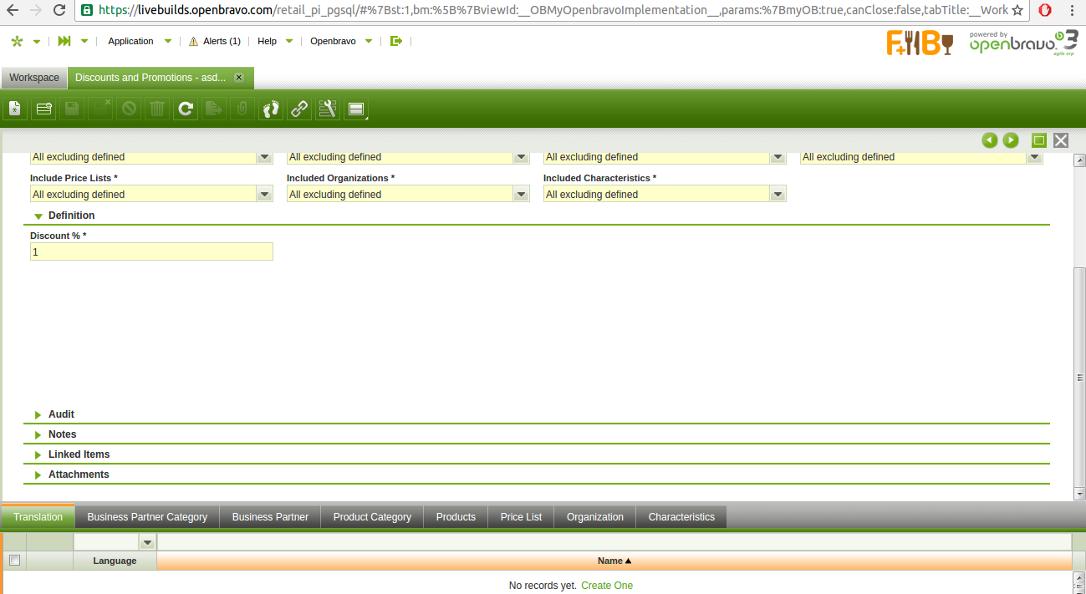Screen dimensions: 1086x594
Task: Open the Include Price Lists dropdown
Action: (264, 195)
